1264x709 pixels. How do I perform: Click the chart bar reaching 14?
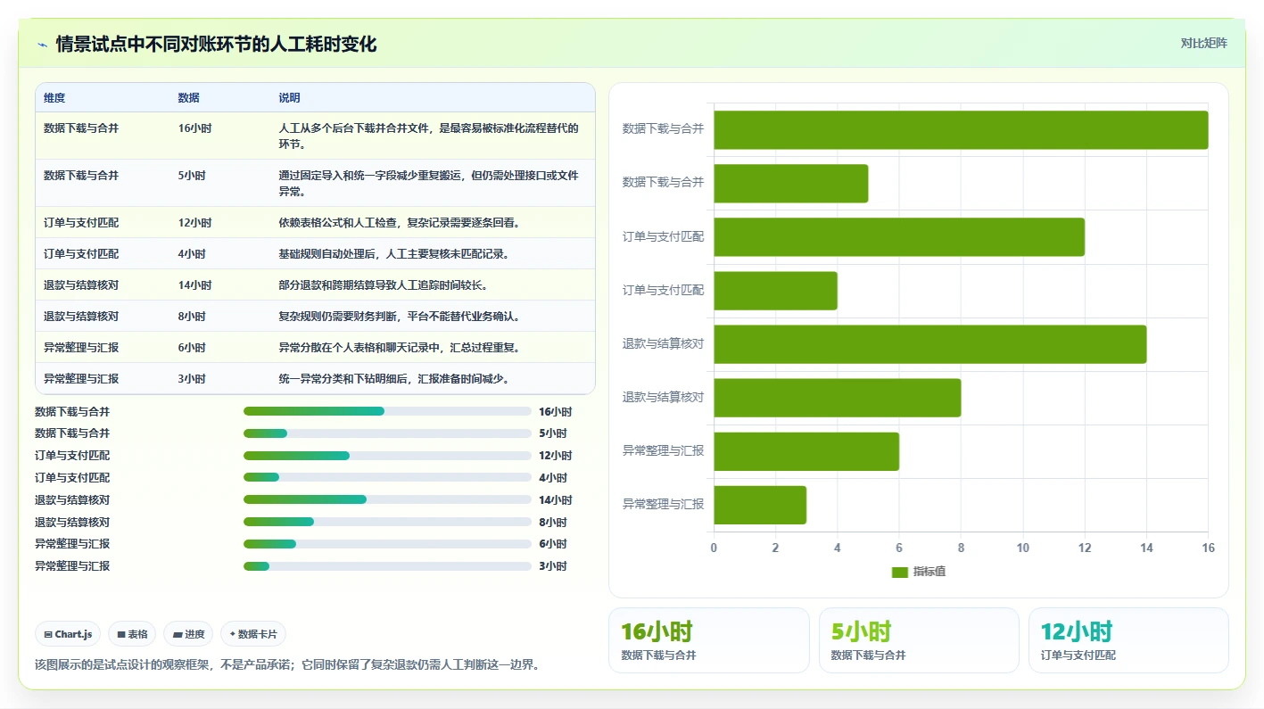pos(929,344)
